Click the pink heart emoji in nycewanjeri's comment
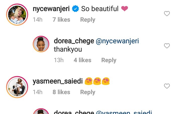This screenshot has height=114, width=181. pos(124,9)
